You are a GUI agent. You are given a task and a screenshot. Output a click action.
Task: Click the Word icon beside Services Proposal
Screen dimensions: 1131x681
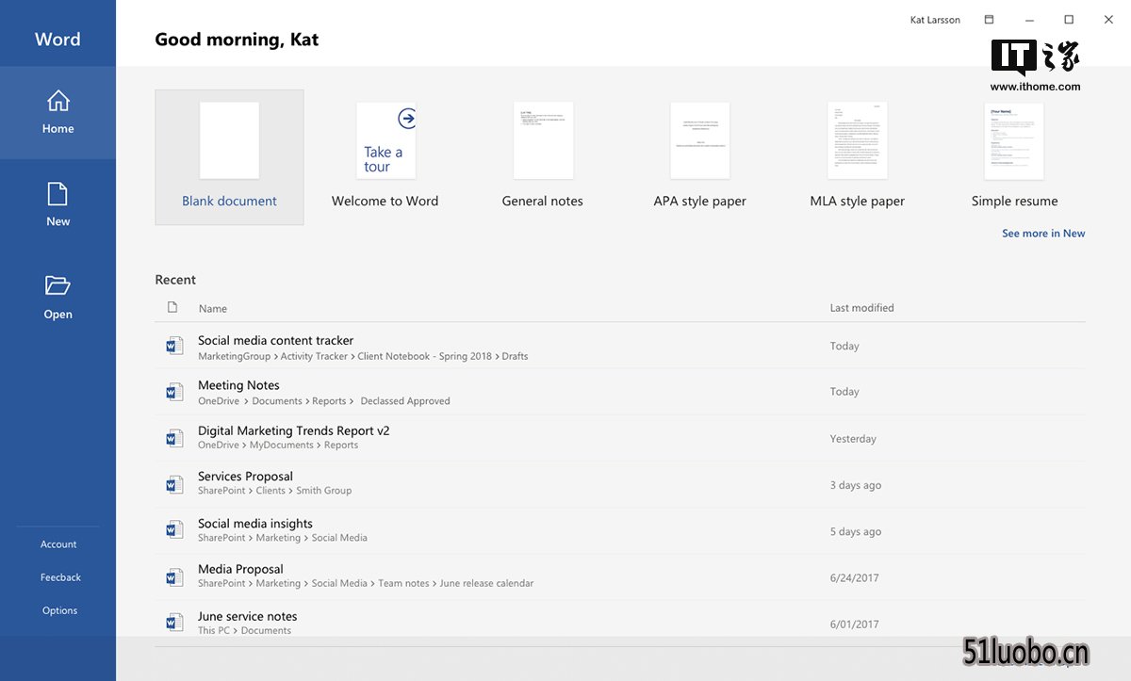pyautogui.click(x=174, y=484)
